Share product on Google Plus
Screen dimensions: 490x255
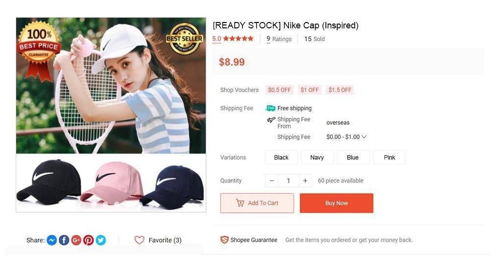pos(76,240)
